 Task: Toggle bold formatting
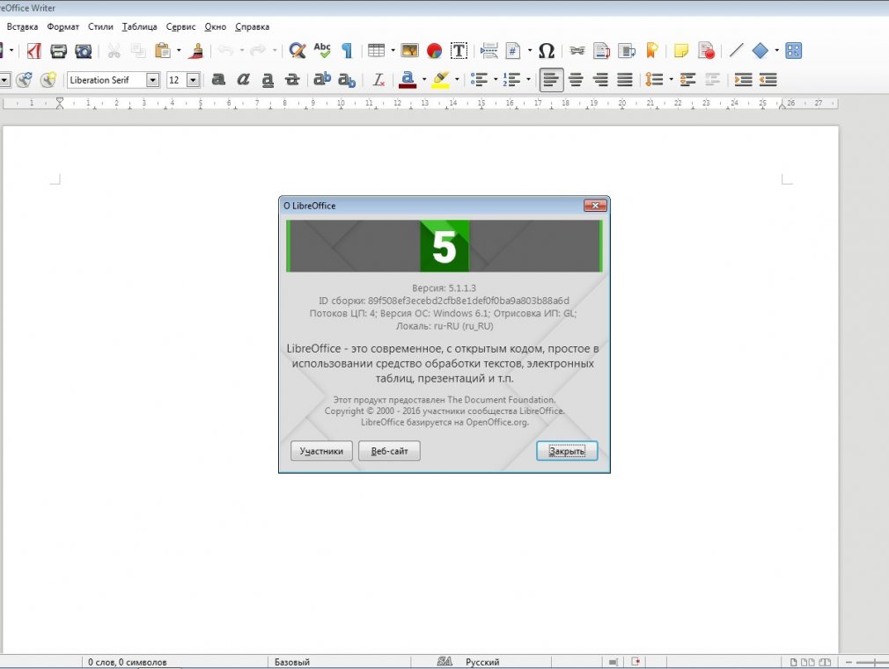pyautogui.click(x=218, y=80)
